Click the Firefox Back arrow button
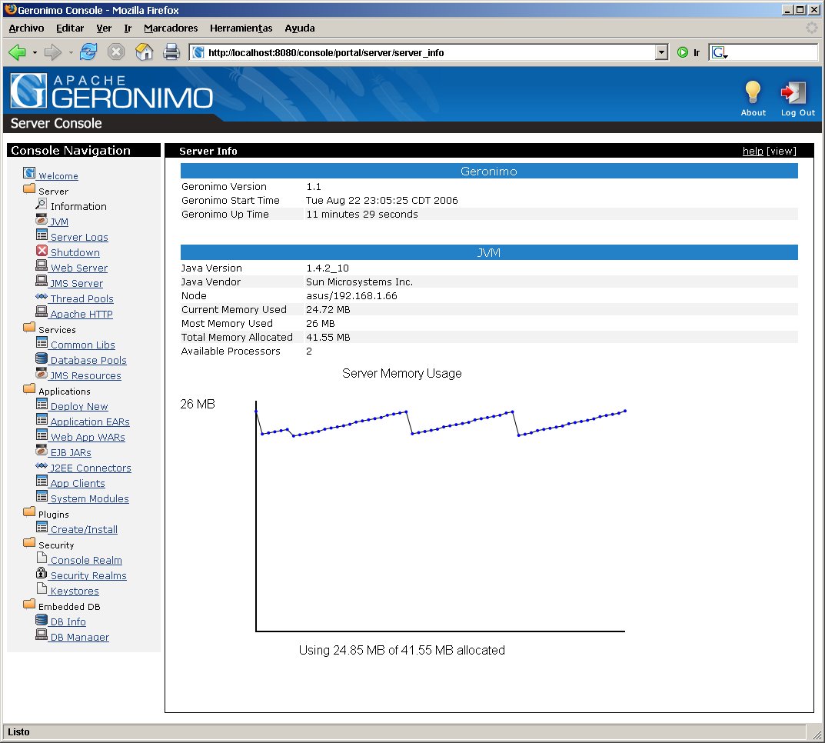825x743 pixels. (x=18, y=52)
